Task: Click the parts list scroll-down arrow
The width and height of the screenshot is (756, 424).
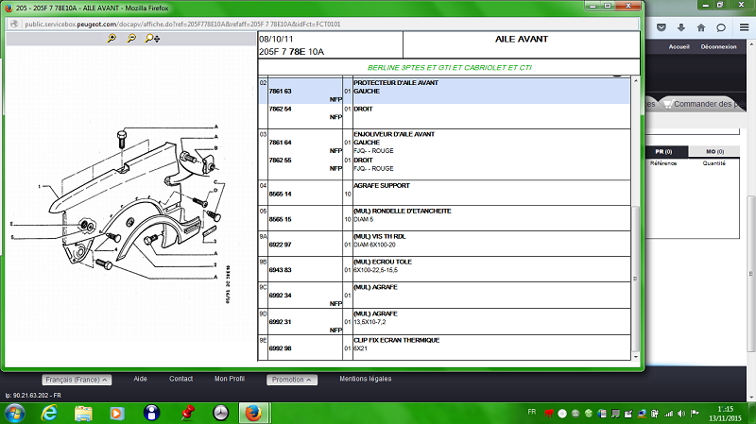Action: tap(635, 357)
